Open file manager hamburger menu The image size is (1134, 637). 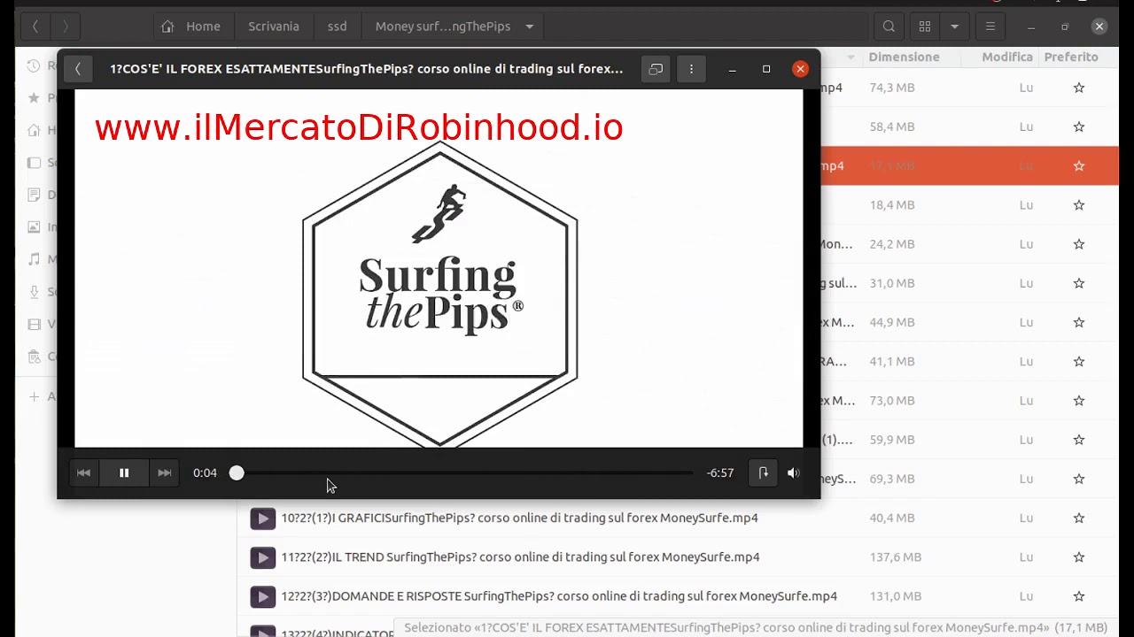click(990, 27)
